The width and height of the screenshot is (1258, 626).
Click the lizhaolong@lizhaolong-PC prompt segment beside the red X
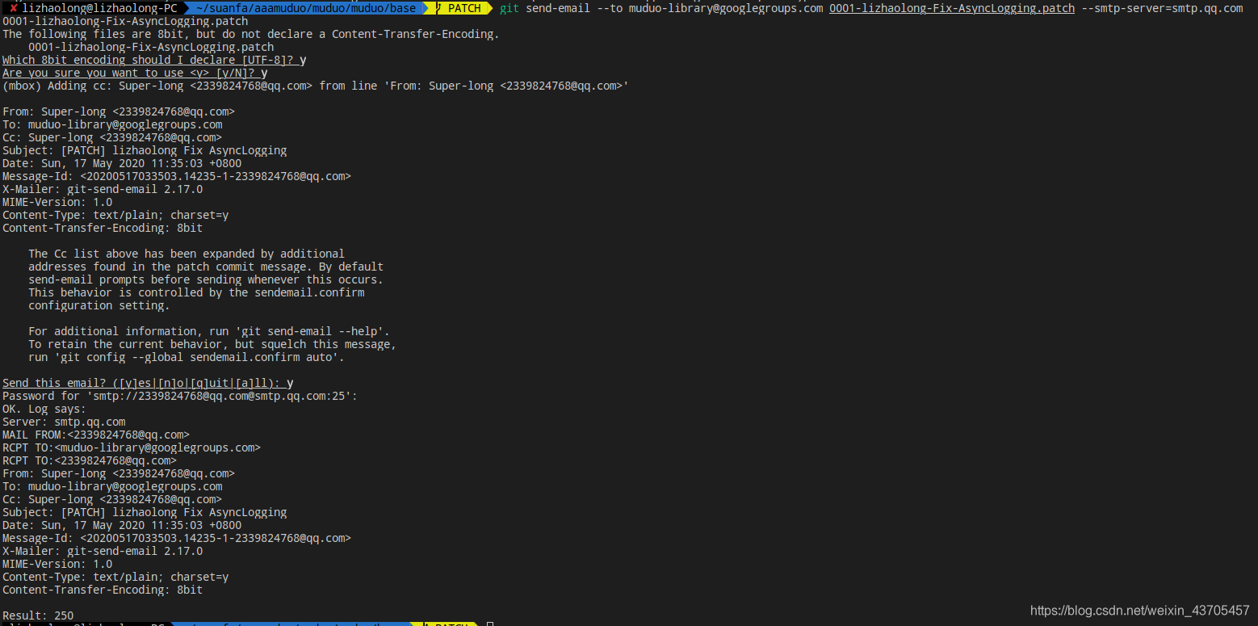[99, 8]
